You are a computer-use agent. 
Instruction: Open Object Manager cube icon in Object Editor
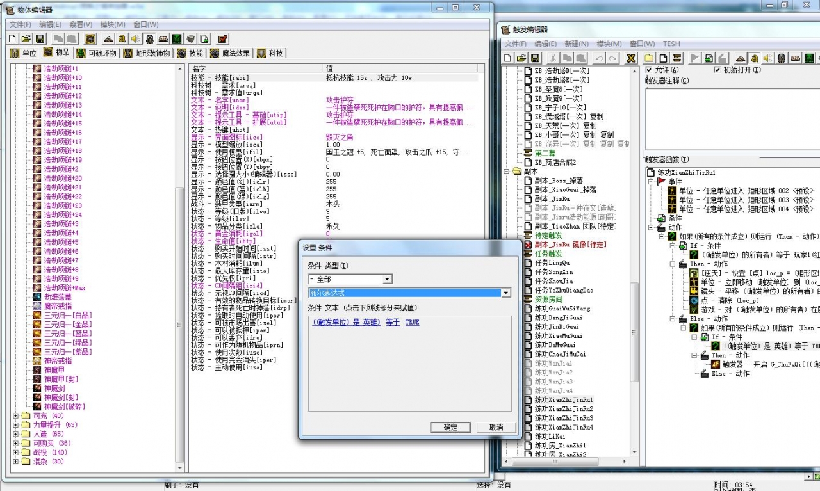click(190, 38)
